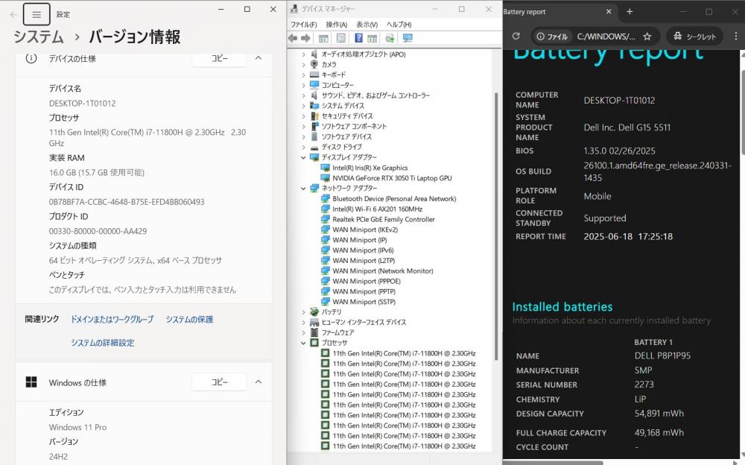Collapse the デバイスの仕様 section chevron
Viewport: 745px width, 465px height.
(259, 58)
